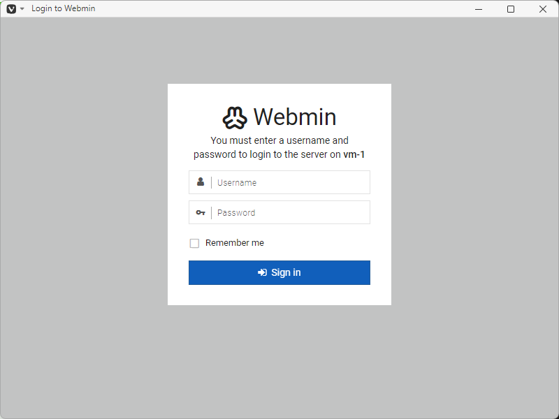Click the Webmin logo icon
Screen dimensions: 559x419
(235, 117)
